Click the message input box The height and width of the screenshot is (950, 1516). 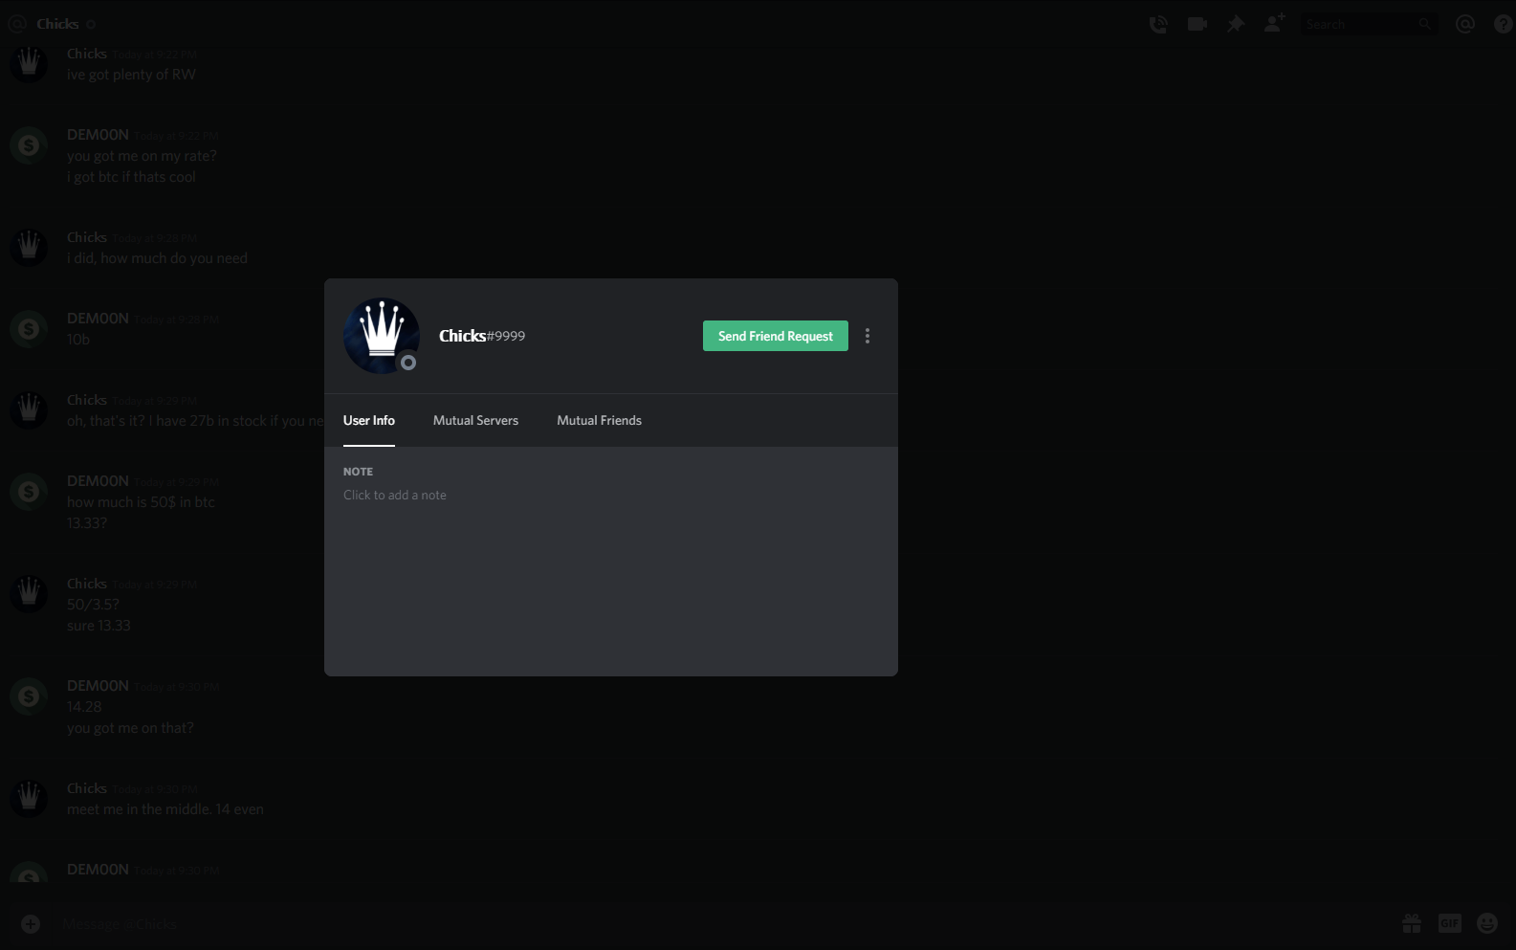[717, 924]
